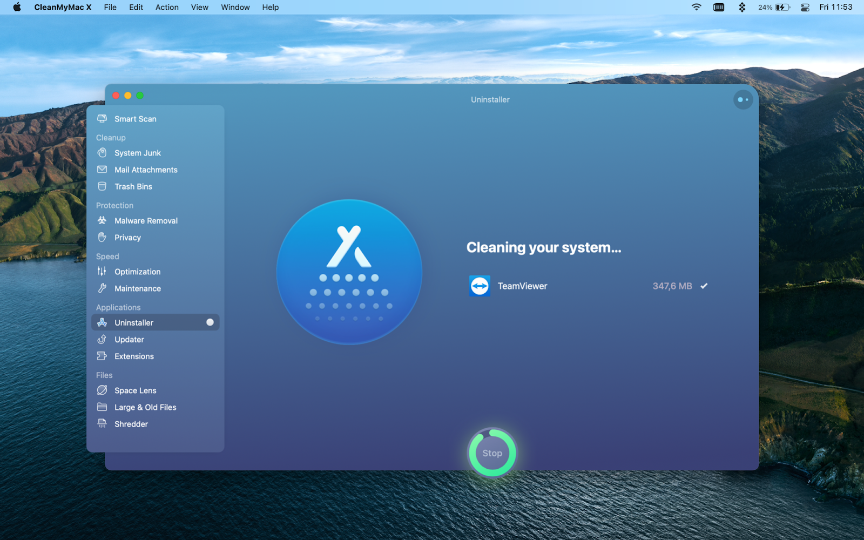
Task: Open the Shredder module
Action: [x=156, y=424]
